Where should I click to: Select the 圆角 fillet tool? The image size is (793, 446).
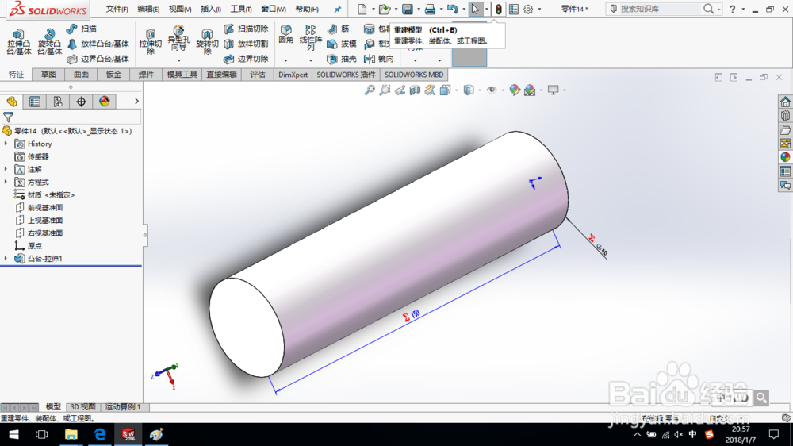coord(285,34)
